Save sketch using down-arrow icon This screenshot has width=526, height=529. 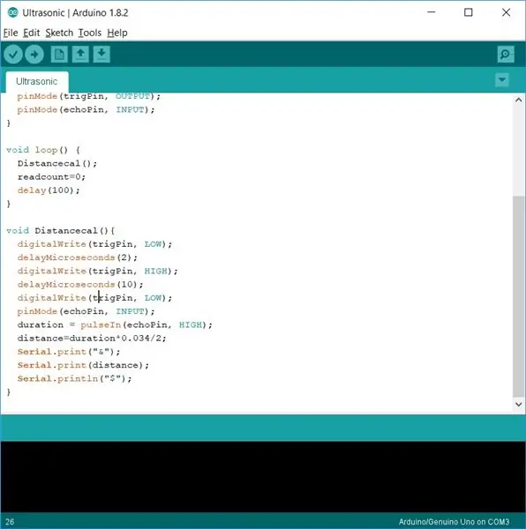[x=101, y=54]
